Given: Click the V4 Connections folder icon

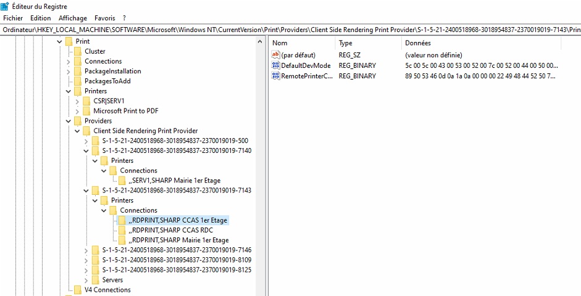Looking at the screenshot, I should 77,290.
